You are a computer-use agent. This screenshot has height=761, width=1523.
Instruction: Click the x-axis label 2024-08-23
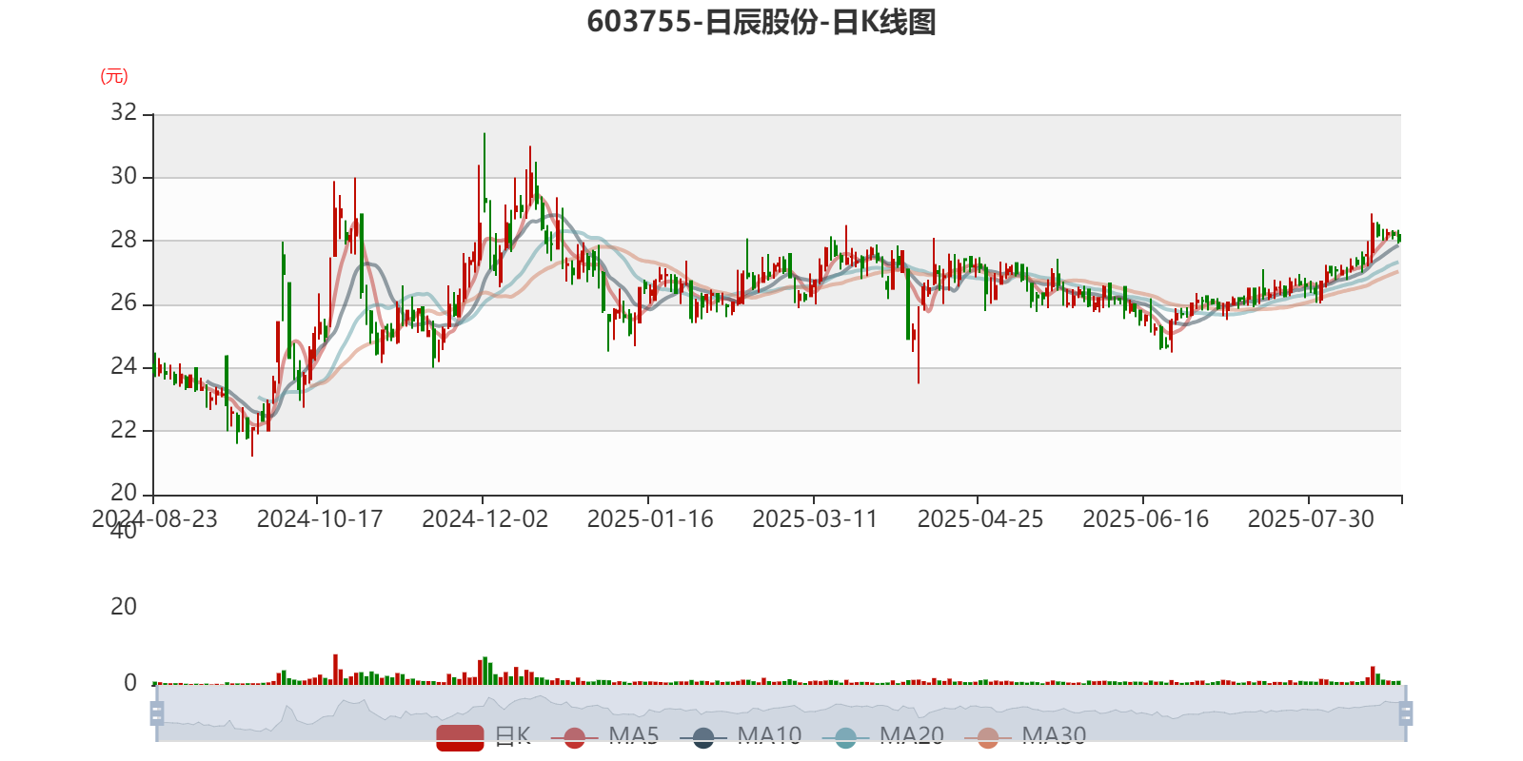[x=154, y=519]
